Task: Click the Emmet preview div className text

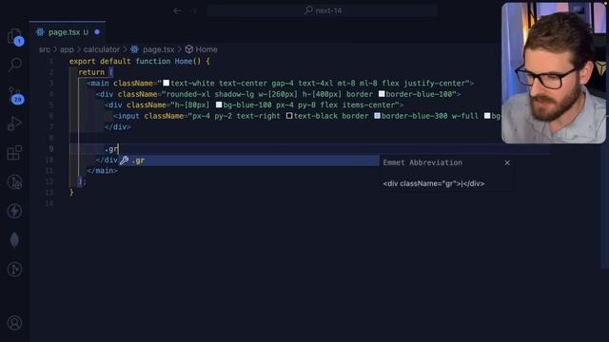Action: pos(434,183)
